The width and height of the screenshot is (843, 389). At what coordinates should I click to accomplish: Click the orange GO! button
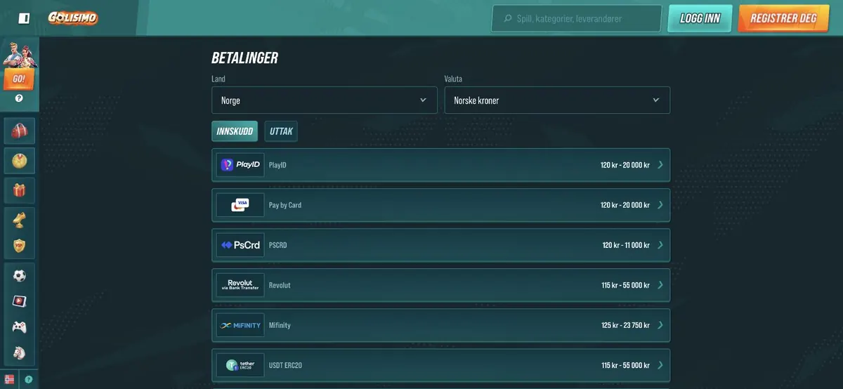(x=19, y=79)
